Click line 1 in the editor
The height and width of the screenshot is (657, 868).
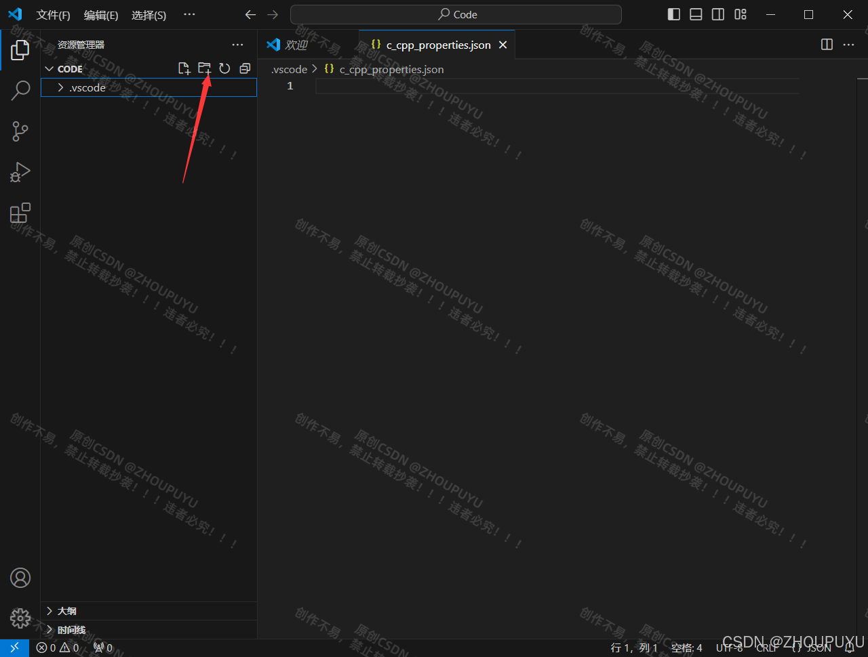coord(557,86)
